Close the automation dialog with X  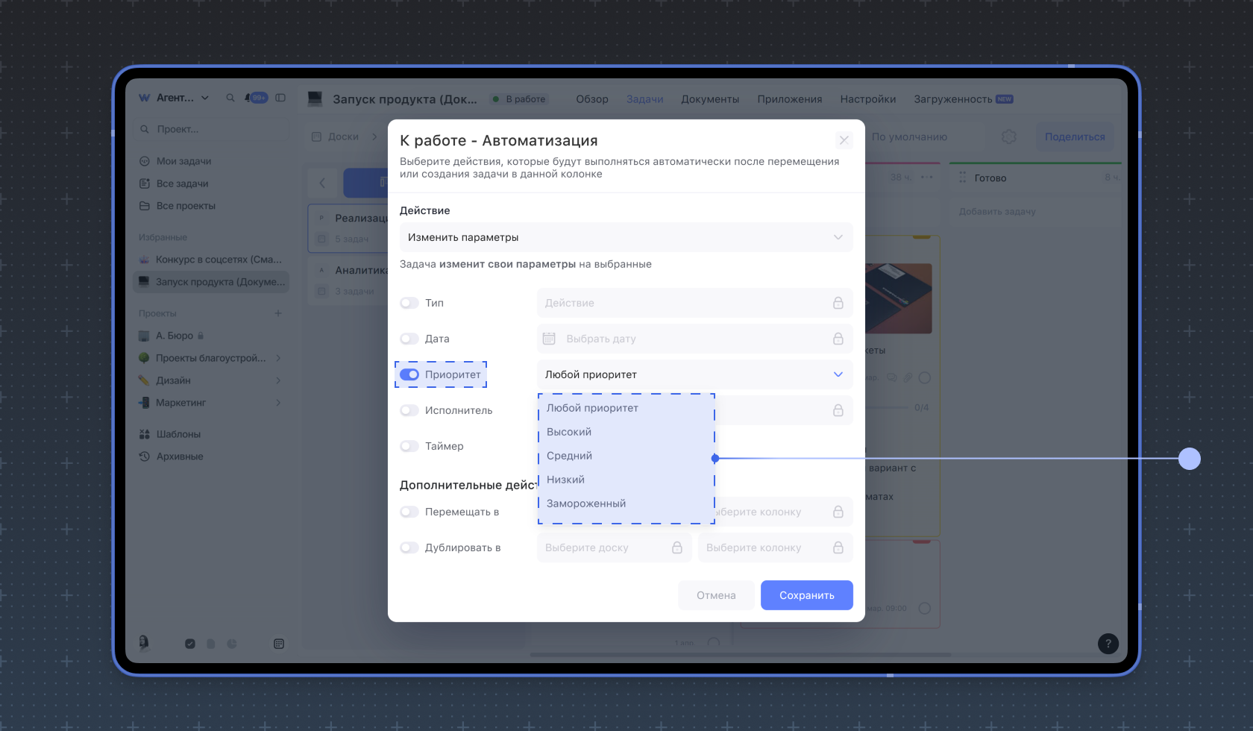pyautogui.click(x=844, y=140)
